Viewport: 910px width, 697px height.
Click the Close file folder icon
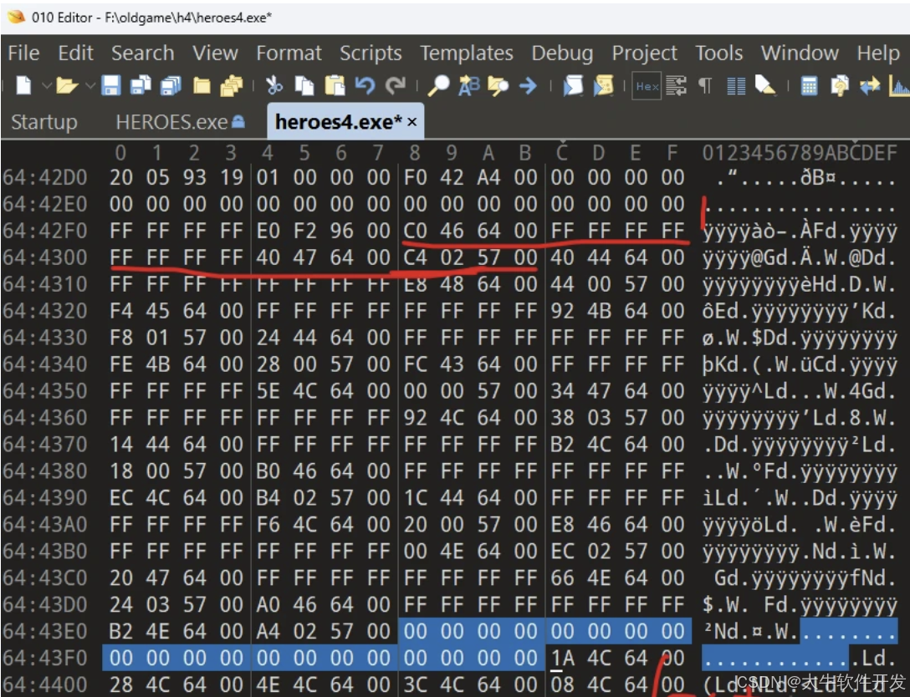pyautogui.click(x=202, y=86)
